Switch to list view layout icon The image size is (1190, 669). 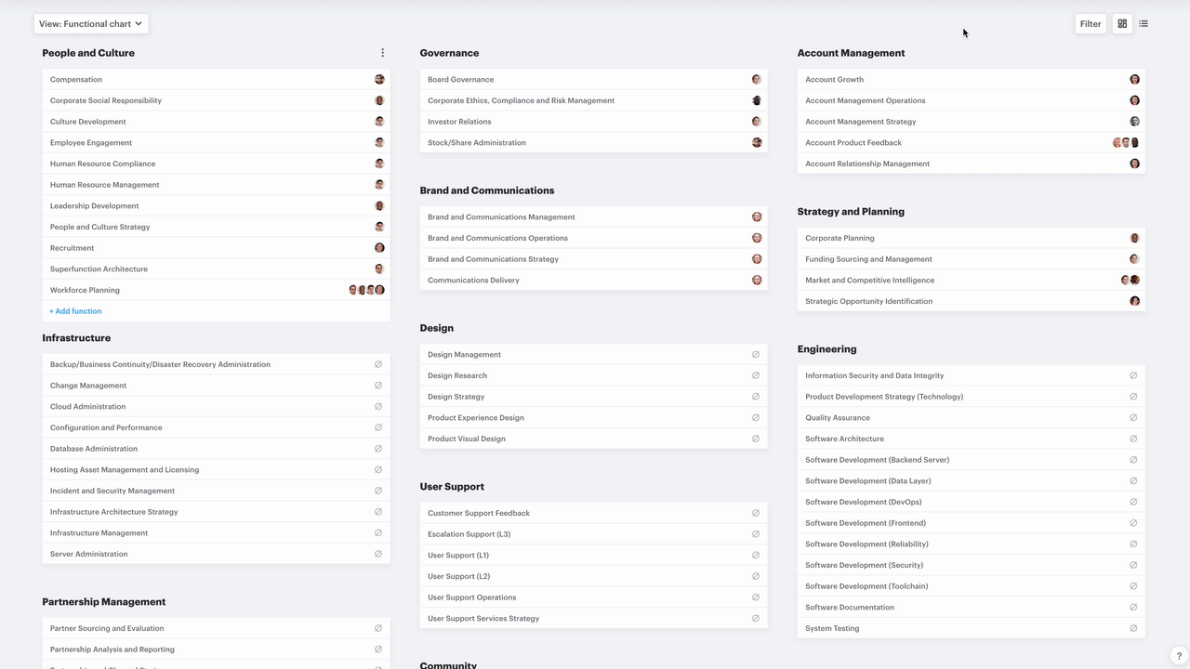(x=1144, y=24)
